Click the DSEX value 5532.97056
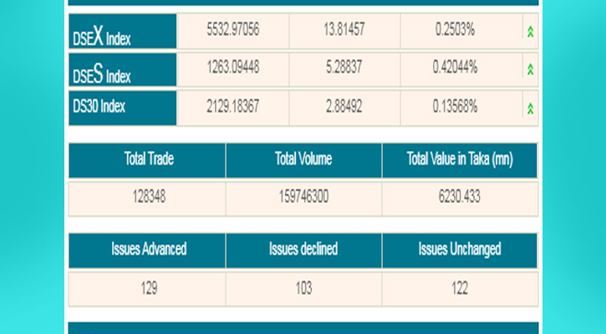This screenshot has height=334, width=606. pos(232,29)
